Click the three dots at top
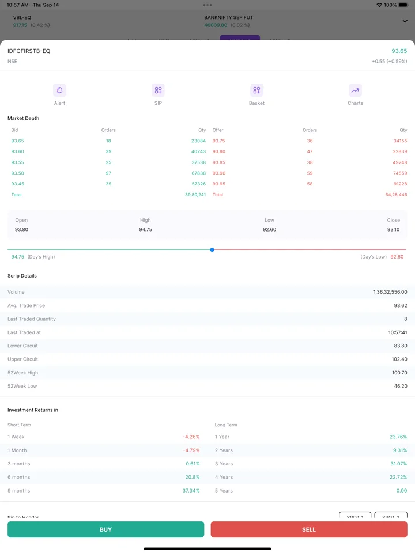415x553 pixels. 207,5
